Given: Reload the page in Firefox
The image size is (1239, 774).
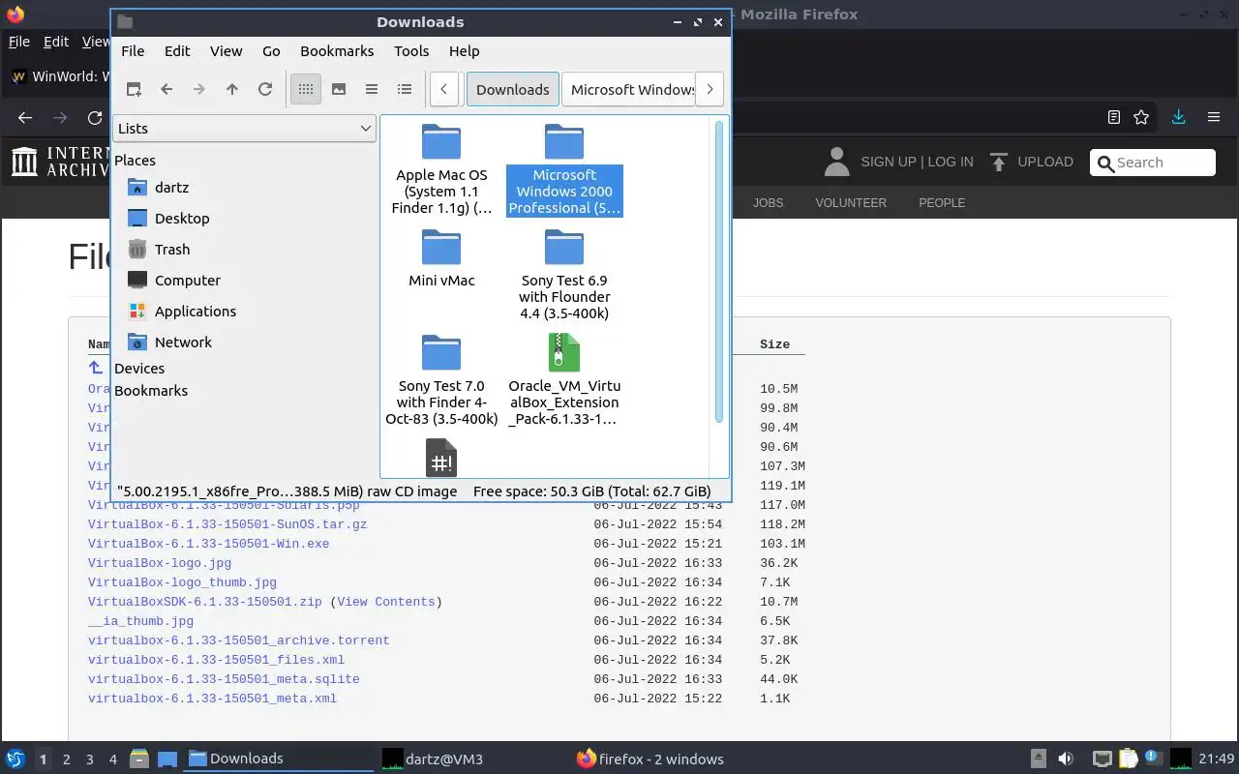Looking at the screenshot, I should pyautogui.click(x=95, y=117).
